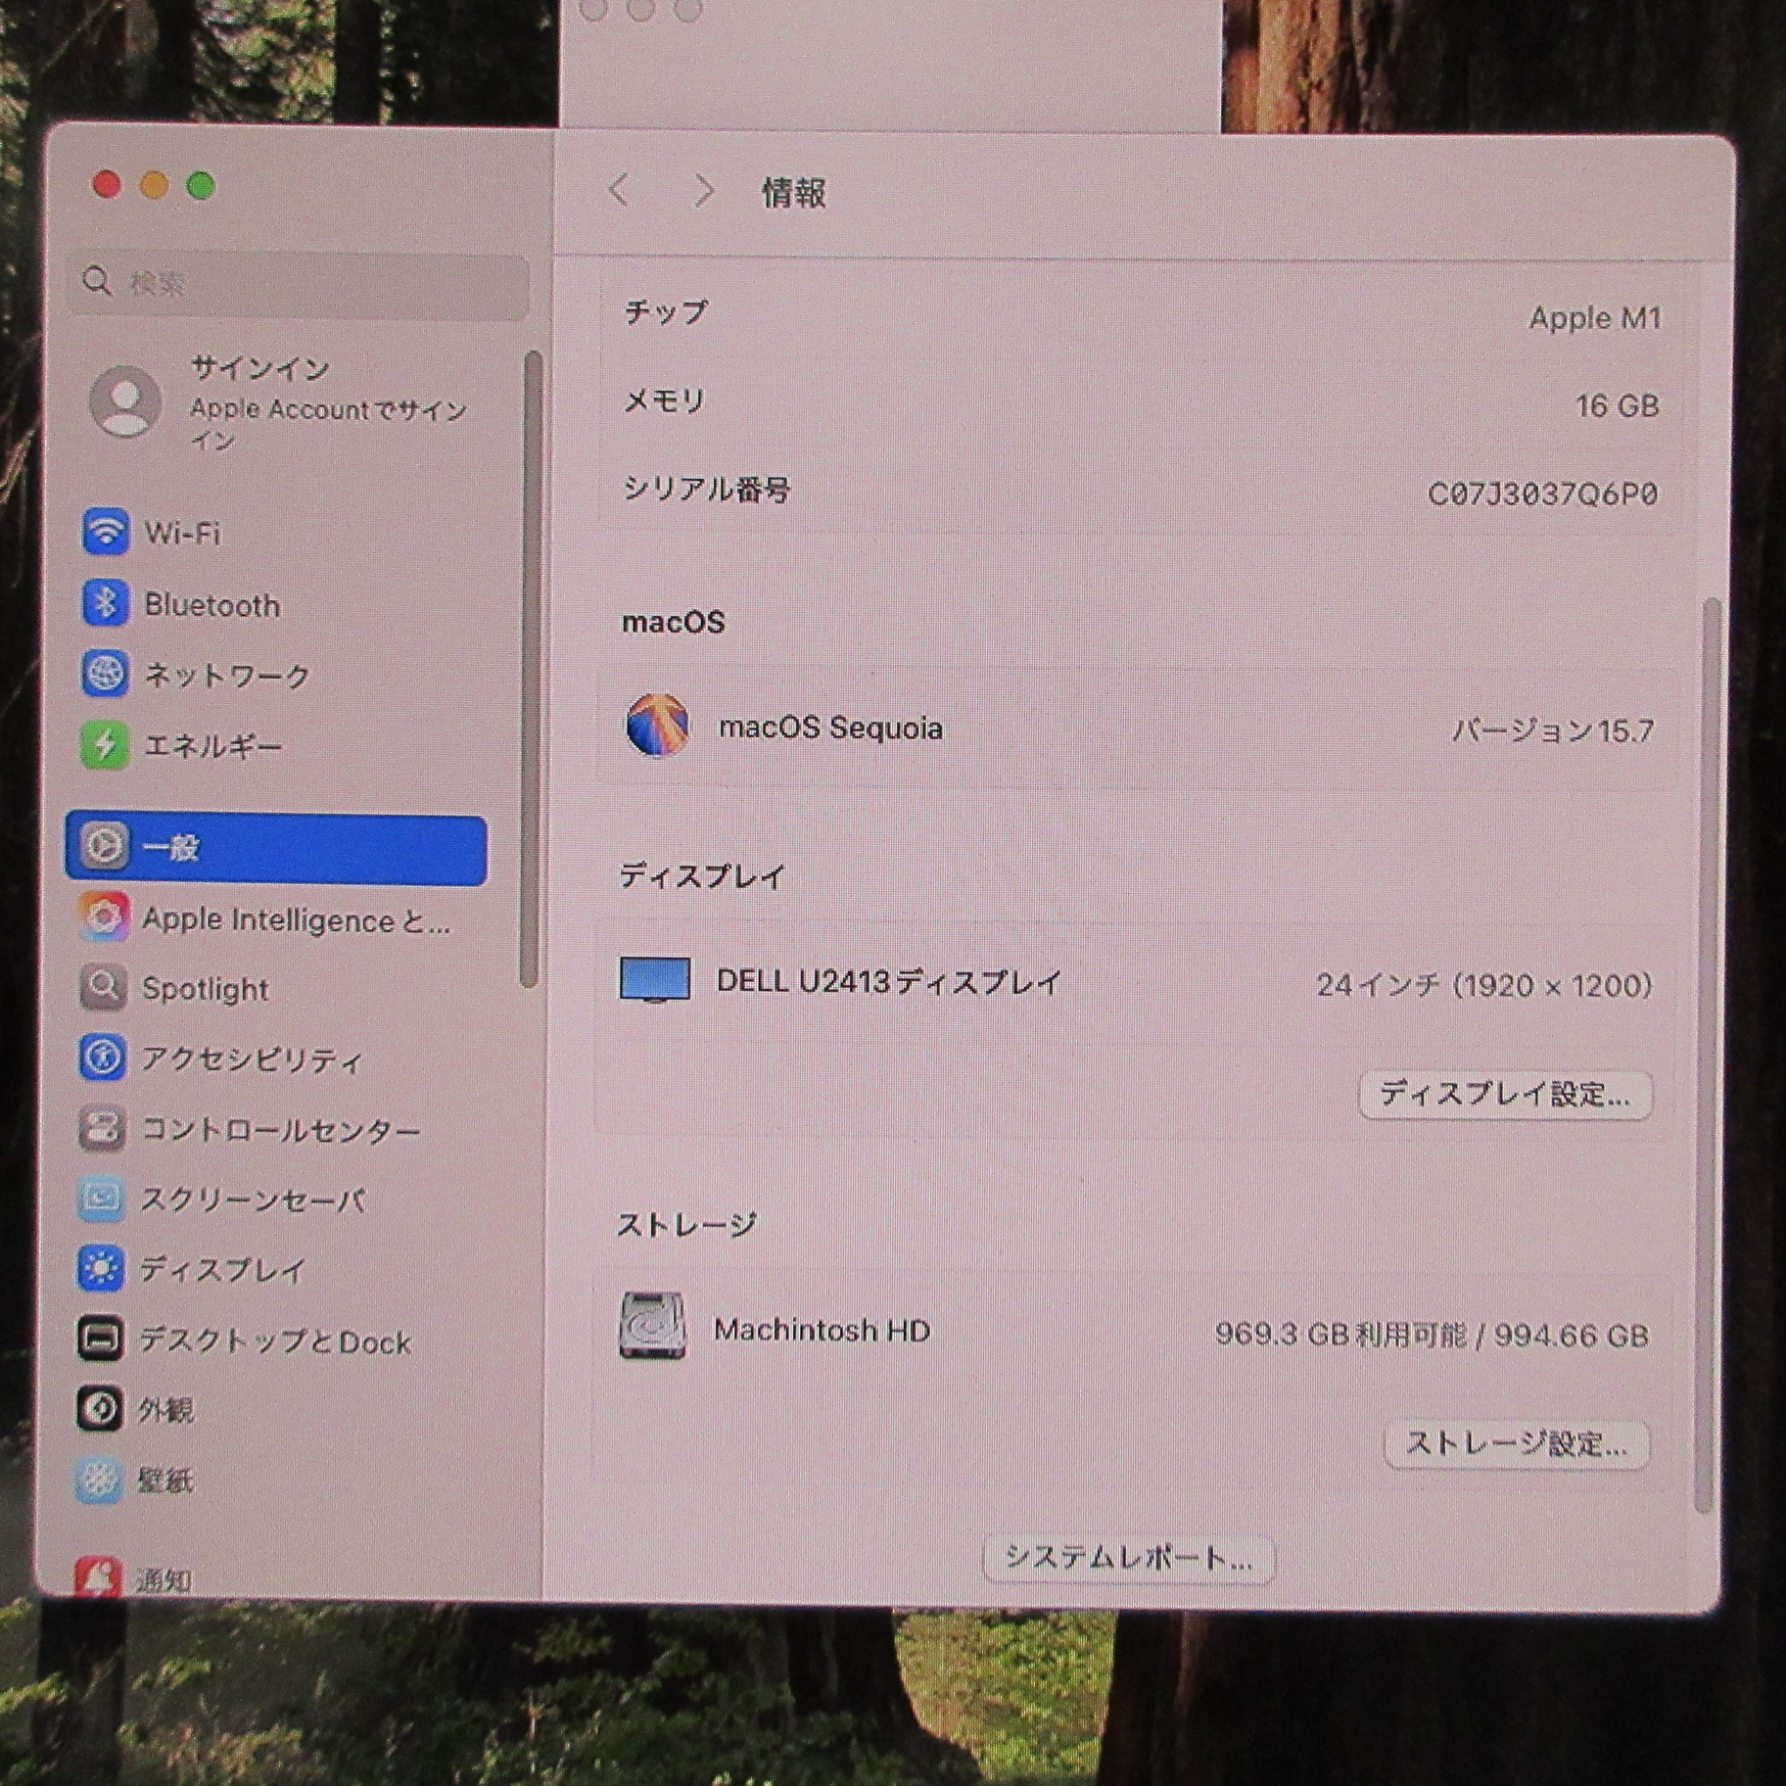Click サインイン Apple Account entry
The image size is (1786, 1786).
279,401
